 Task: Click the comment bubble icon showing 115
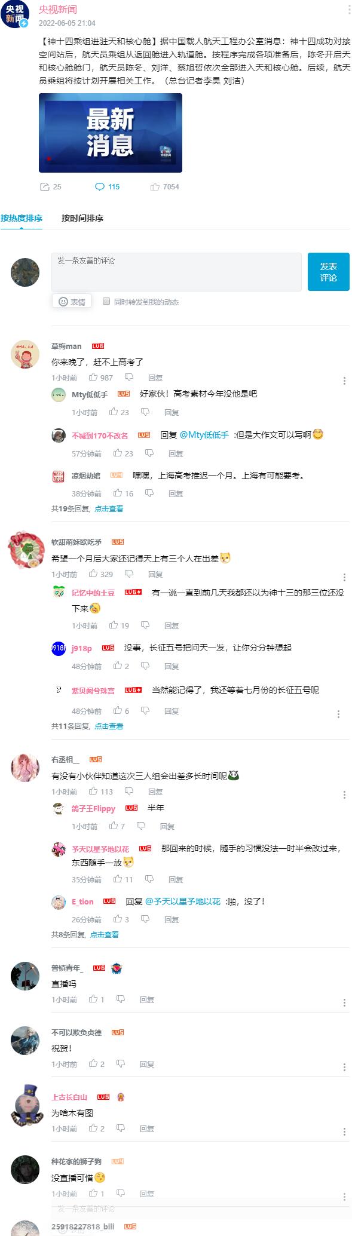point(100,187)
